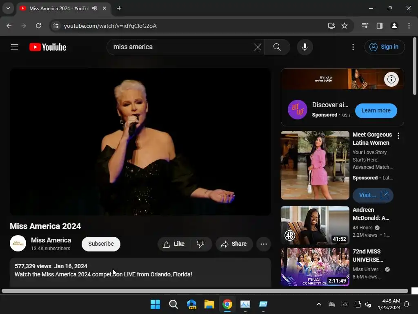
Task: Click the vertical page scrollbar
Action: click(x=415, y=66)
